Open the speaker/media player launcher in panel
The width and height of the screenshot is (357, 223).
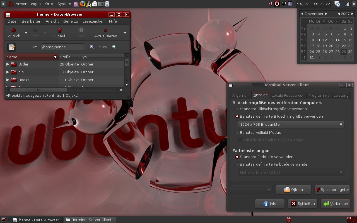point(107,4)
